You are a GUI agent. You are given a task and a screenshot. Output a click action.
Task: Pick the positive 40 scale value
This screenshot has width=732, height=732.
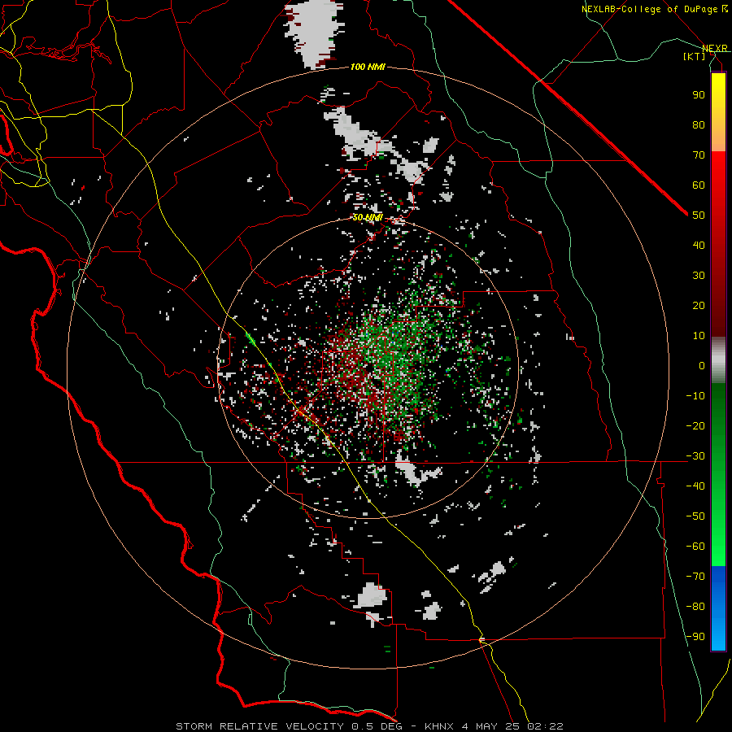pyautogui.click(x=699, y=245)
